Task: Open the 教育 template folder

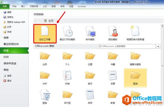Action: 113,97
